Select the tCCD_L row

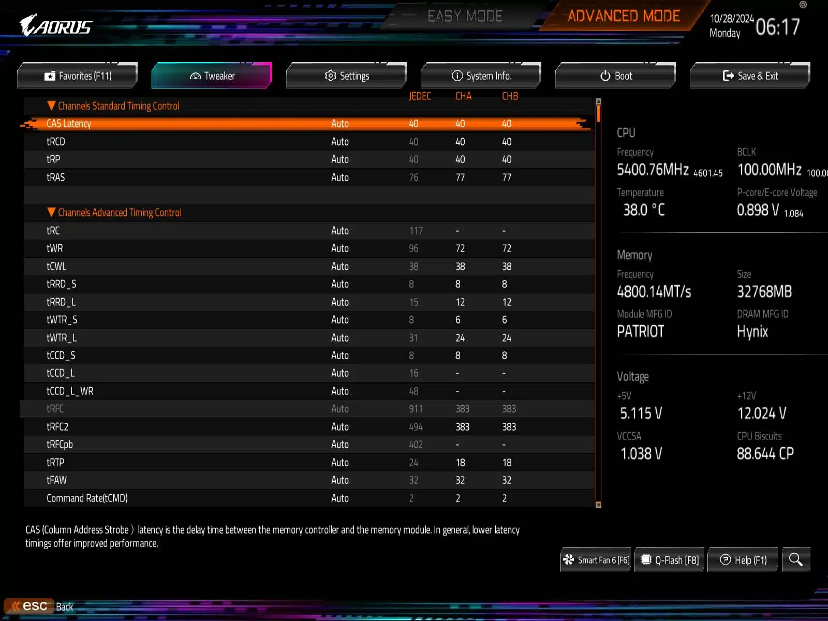coord(309,373)
